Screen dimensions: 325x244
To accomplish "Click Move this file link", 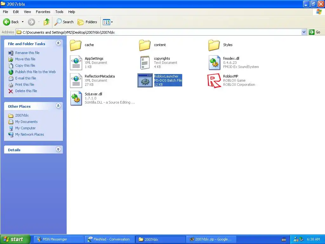I will click(x=25, y=59).
